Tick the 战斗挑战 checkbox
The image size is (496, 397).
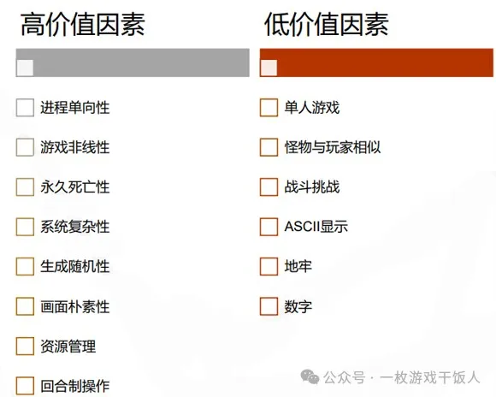pos(269,187)
